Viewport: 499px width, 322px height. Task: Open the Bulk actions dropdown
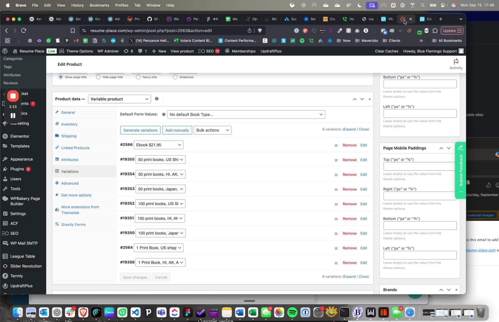pos(212,130)
